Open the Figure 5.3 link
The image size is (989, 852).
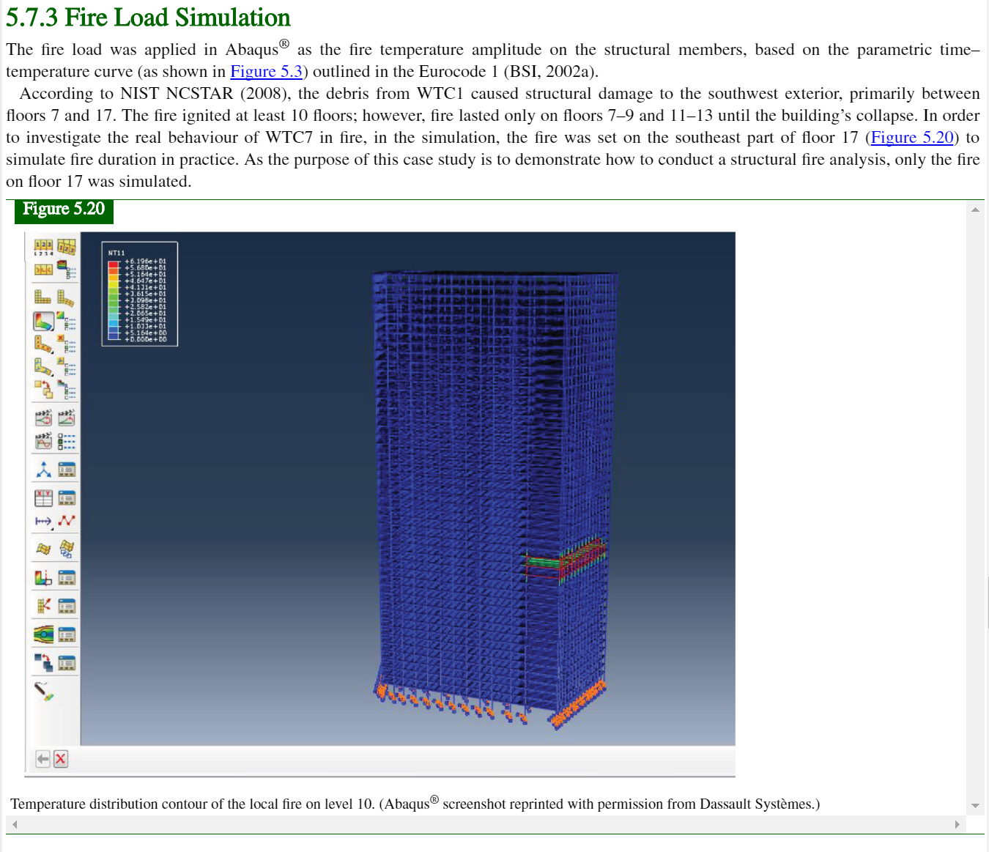266,72
